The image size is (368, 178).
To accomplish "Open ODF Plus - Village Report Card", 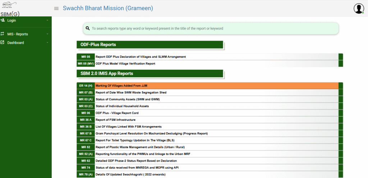I will coord(117,113).
